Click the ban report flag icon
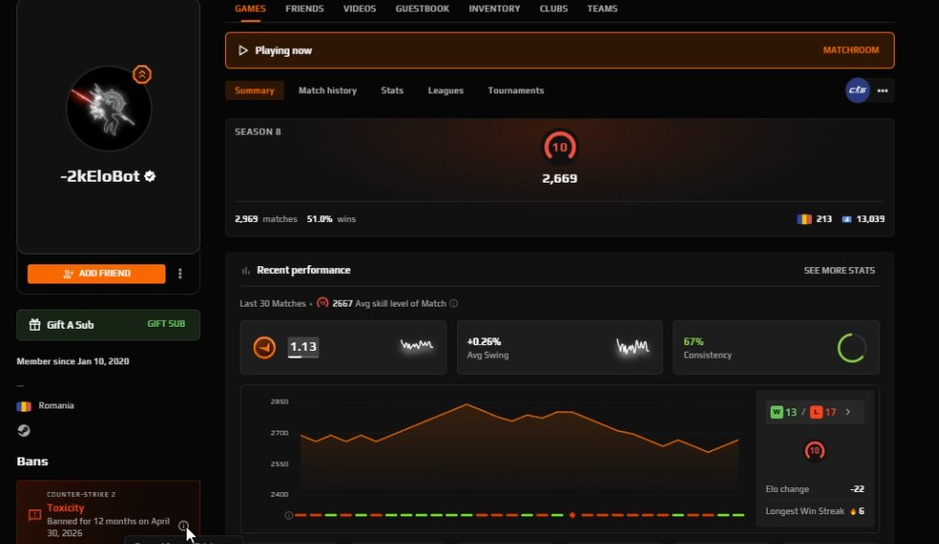The height and width of the screenshot is (544, 939). [x=34, y=514]
